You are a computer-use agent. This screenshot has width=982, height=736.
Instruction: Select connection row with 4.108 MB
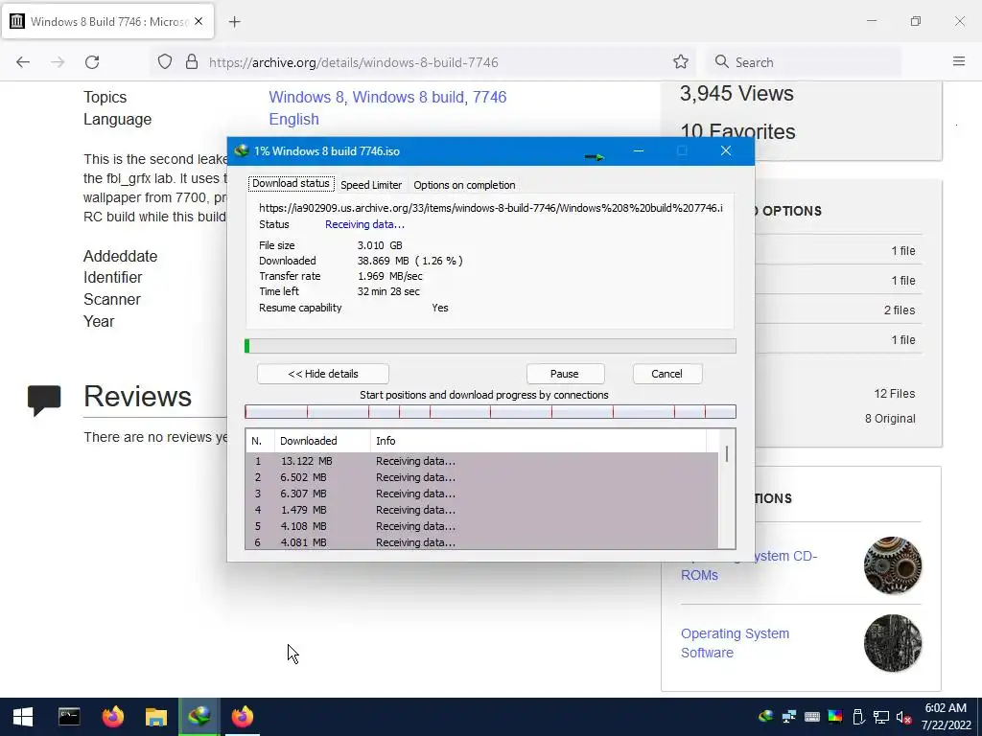pyautogui.click(x=482, y=526)
